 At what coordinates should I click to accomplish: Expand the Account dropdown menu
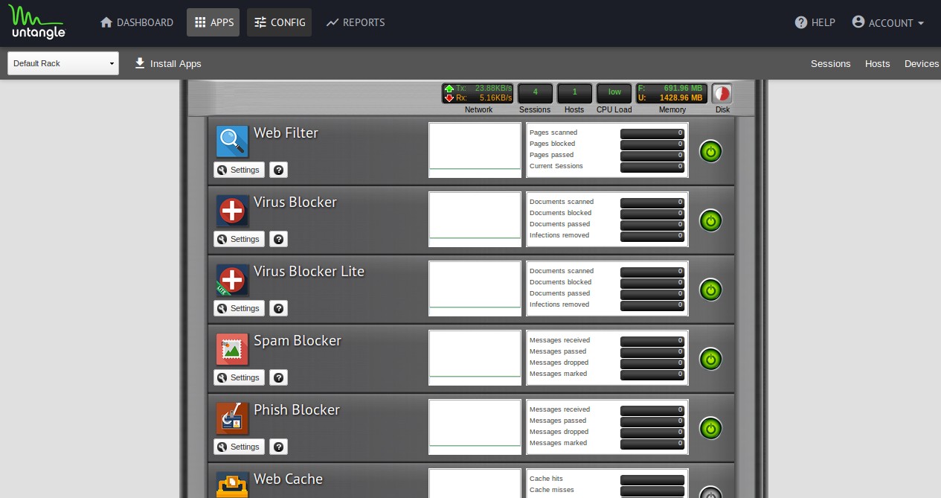tap(888, 22)
